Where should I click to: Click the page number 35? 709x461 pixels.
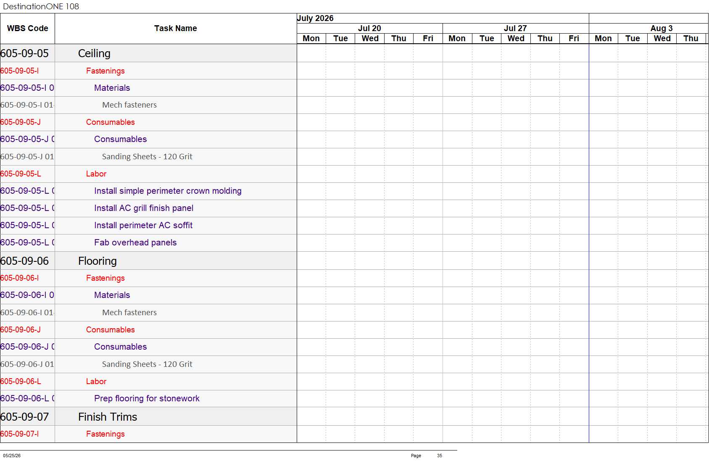[440, 456]
